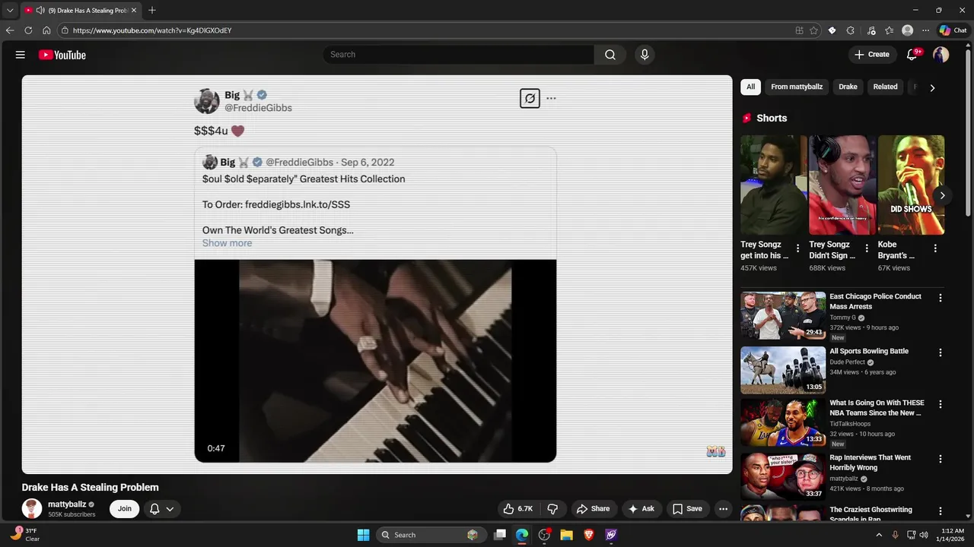The height and width of the screenshot is (547, 974).
Task: Open the YouTube guide hamburger menu
Action: click(x=21, y=55)
